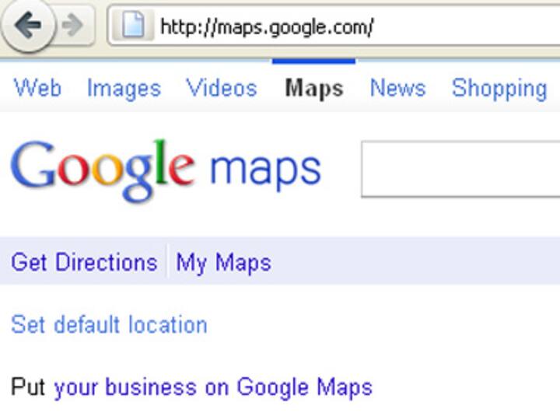560x420 pixels.
Task: Select the active Maps tab
Action: click(314, 88)
